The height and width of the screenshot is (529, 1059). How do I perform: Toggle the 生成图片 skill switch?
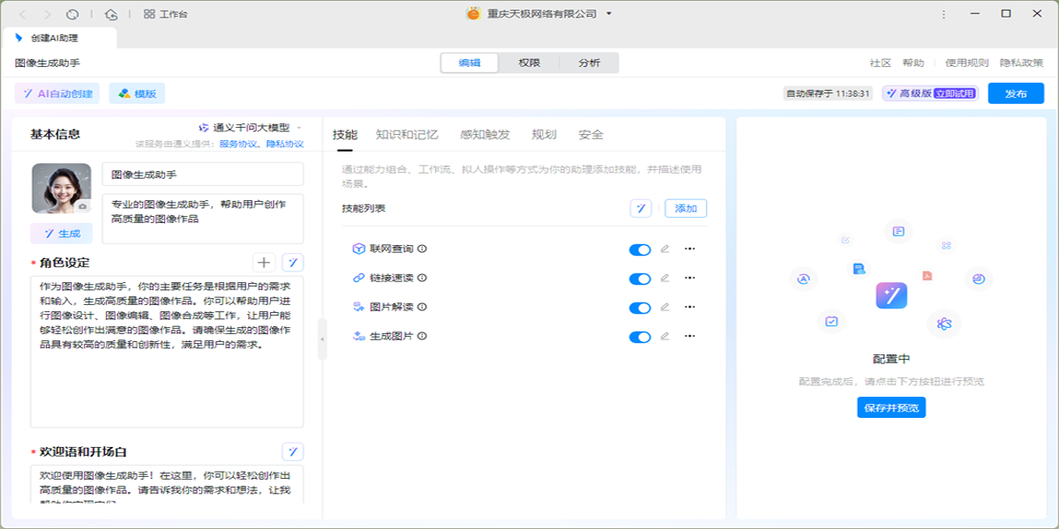tap(640, 337)
